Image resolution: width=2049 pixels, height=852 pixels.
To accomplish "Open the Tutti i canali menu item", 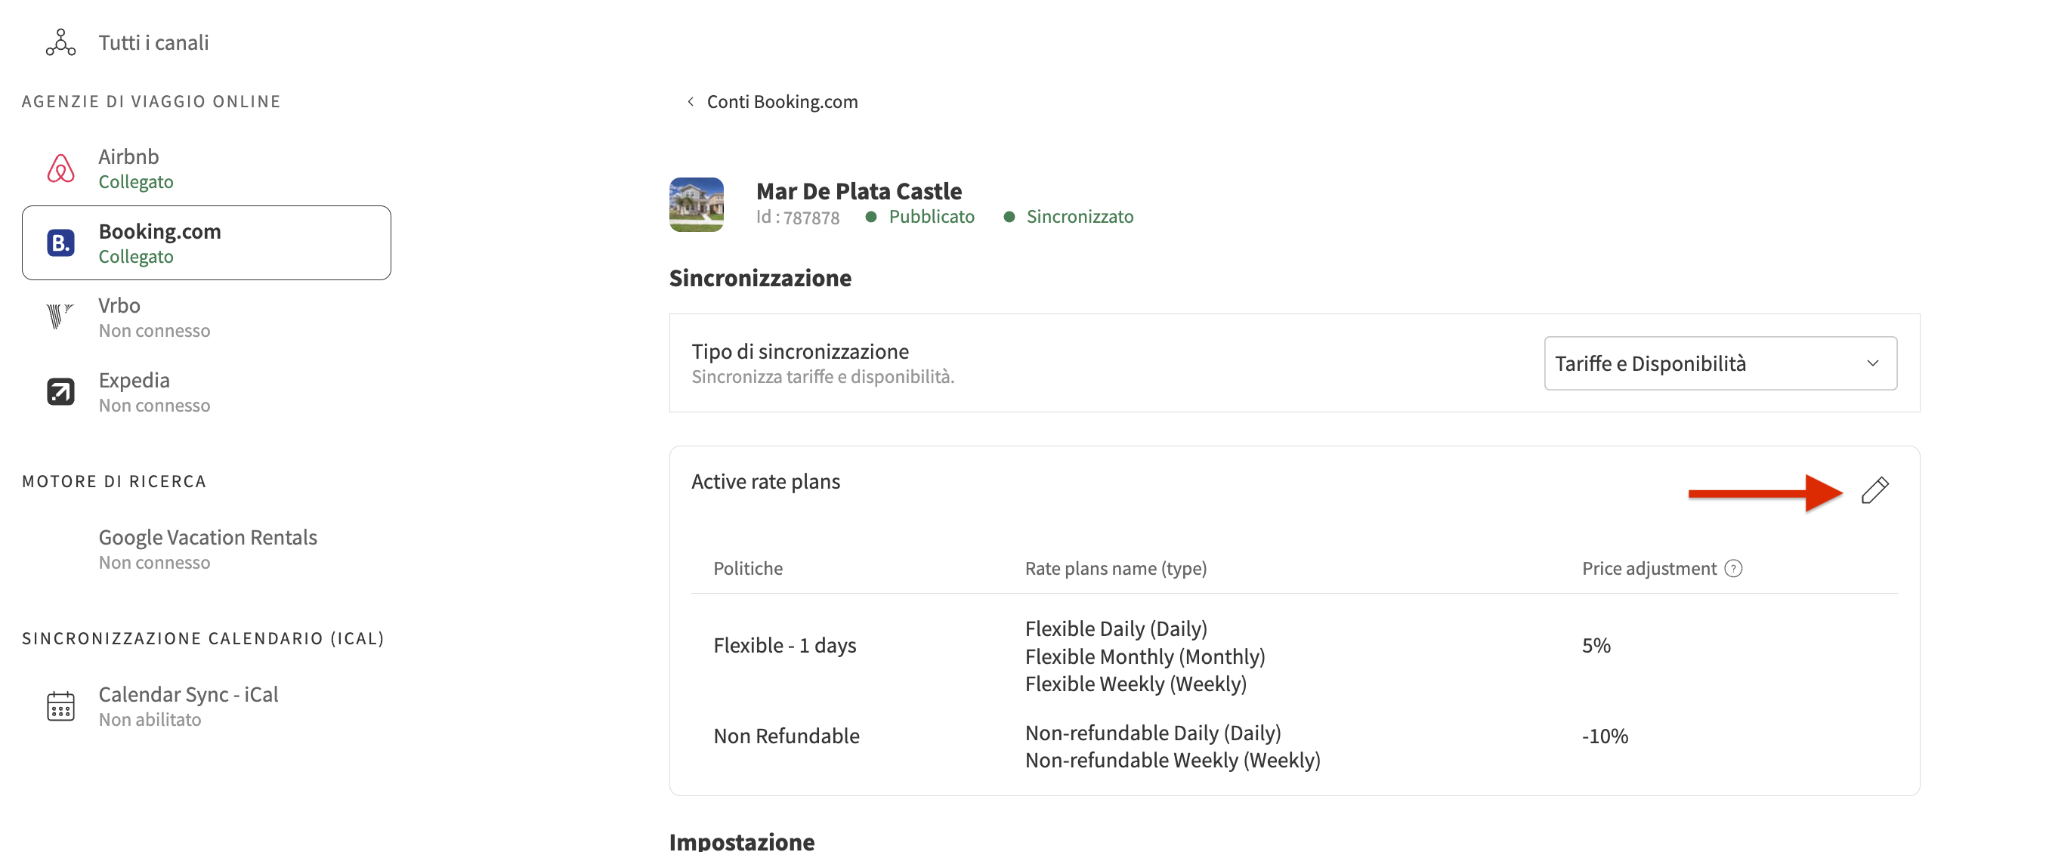I will tap(153, 42).
